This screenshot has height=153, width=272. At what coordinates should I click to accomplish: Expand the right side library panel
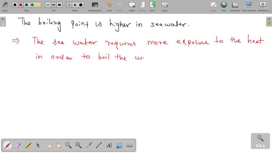point(269,22)
